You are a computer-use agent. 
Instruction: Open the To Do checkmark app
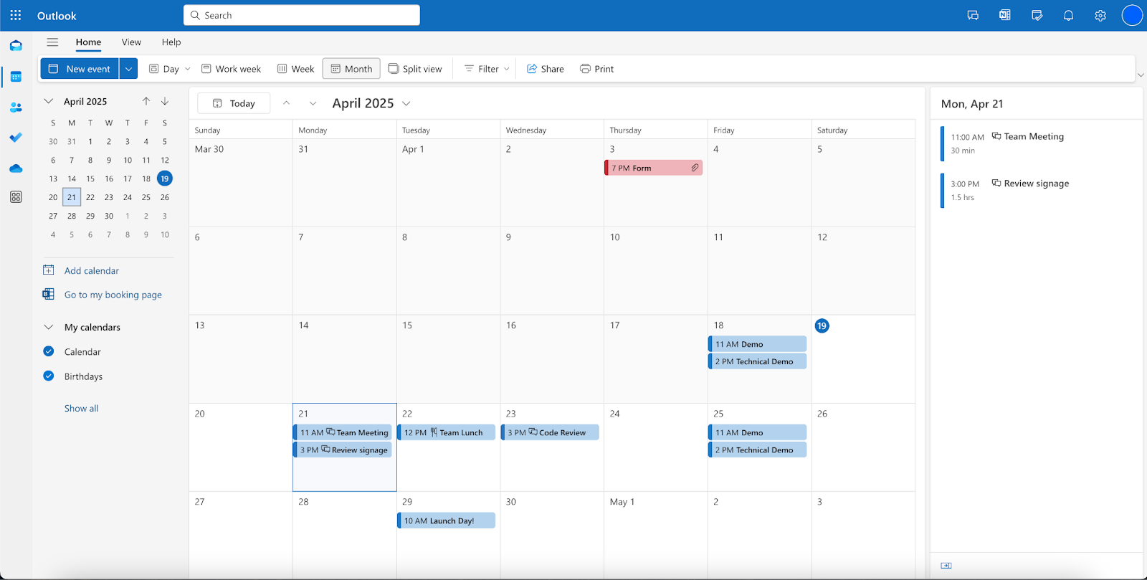16,137
